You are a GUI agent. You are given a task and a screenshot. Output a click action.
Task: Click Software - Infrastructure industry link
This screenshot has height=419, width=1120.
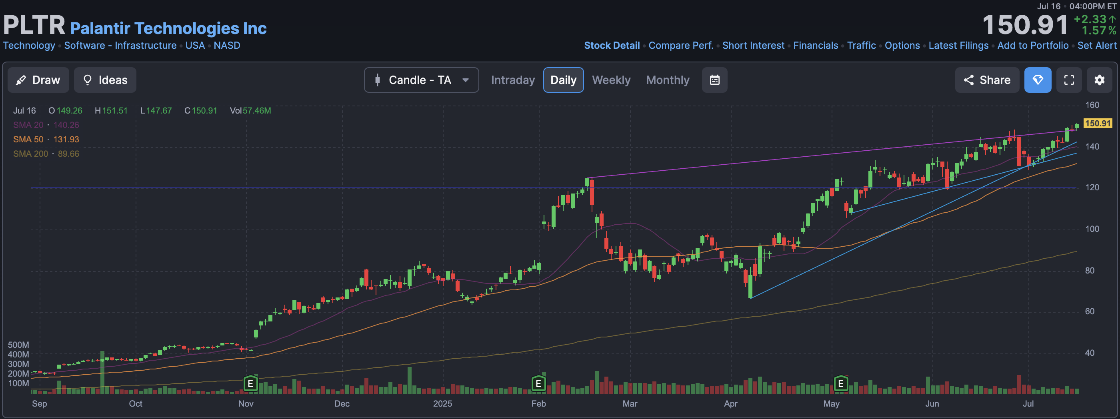coord(120,45)
